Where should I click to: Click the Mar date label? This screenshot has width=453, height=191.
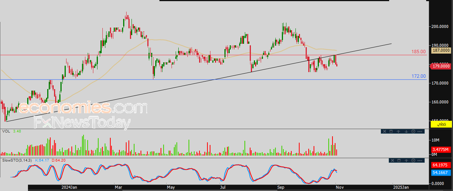(118, 188)
